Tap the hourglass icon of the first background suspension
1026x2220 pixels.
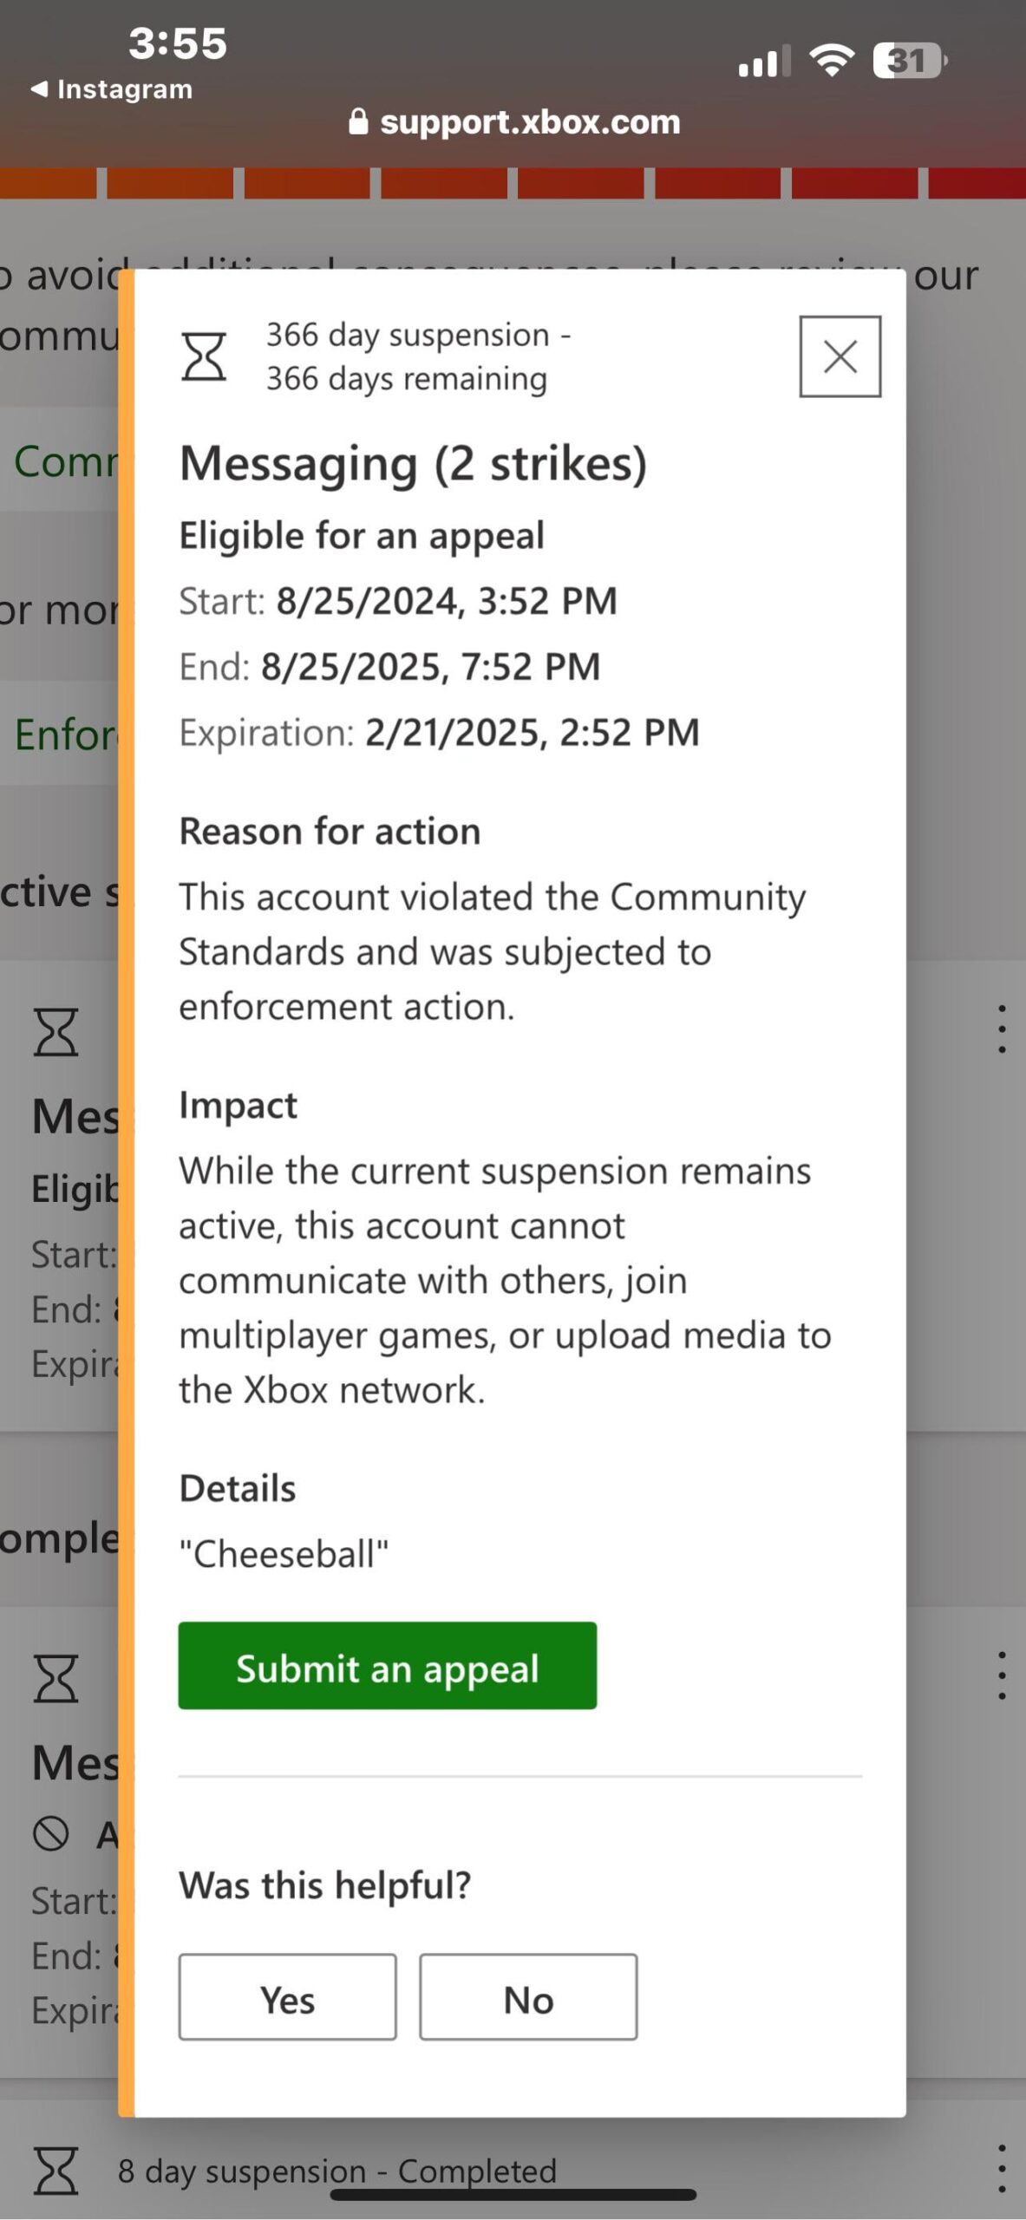coord(56,1032)
